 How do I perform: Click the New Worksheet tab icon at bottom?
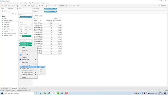tap(19, 88)
